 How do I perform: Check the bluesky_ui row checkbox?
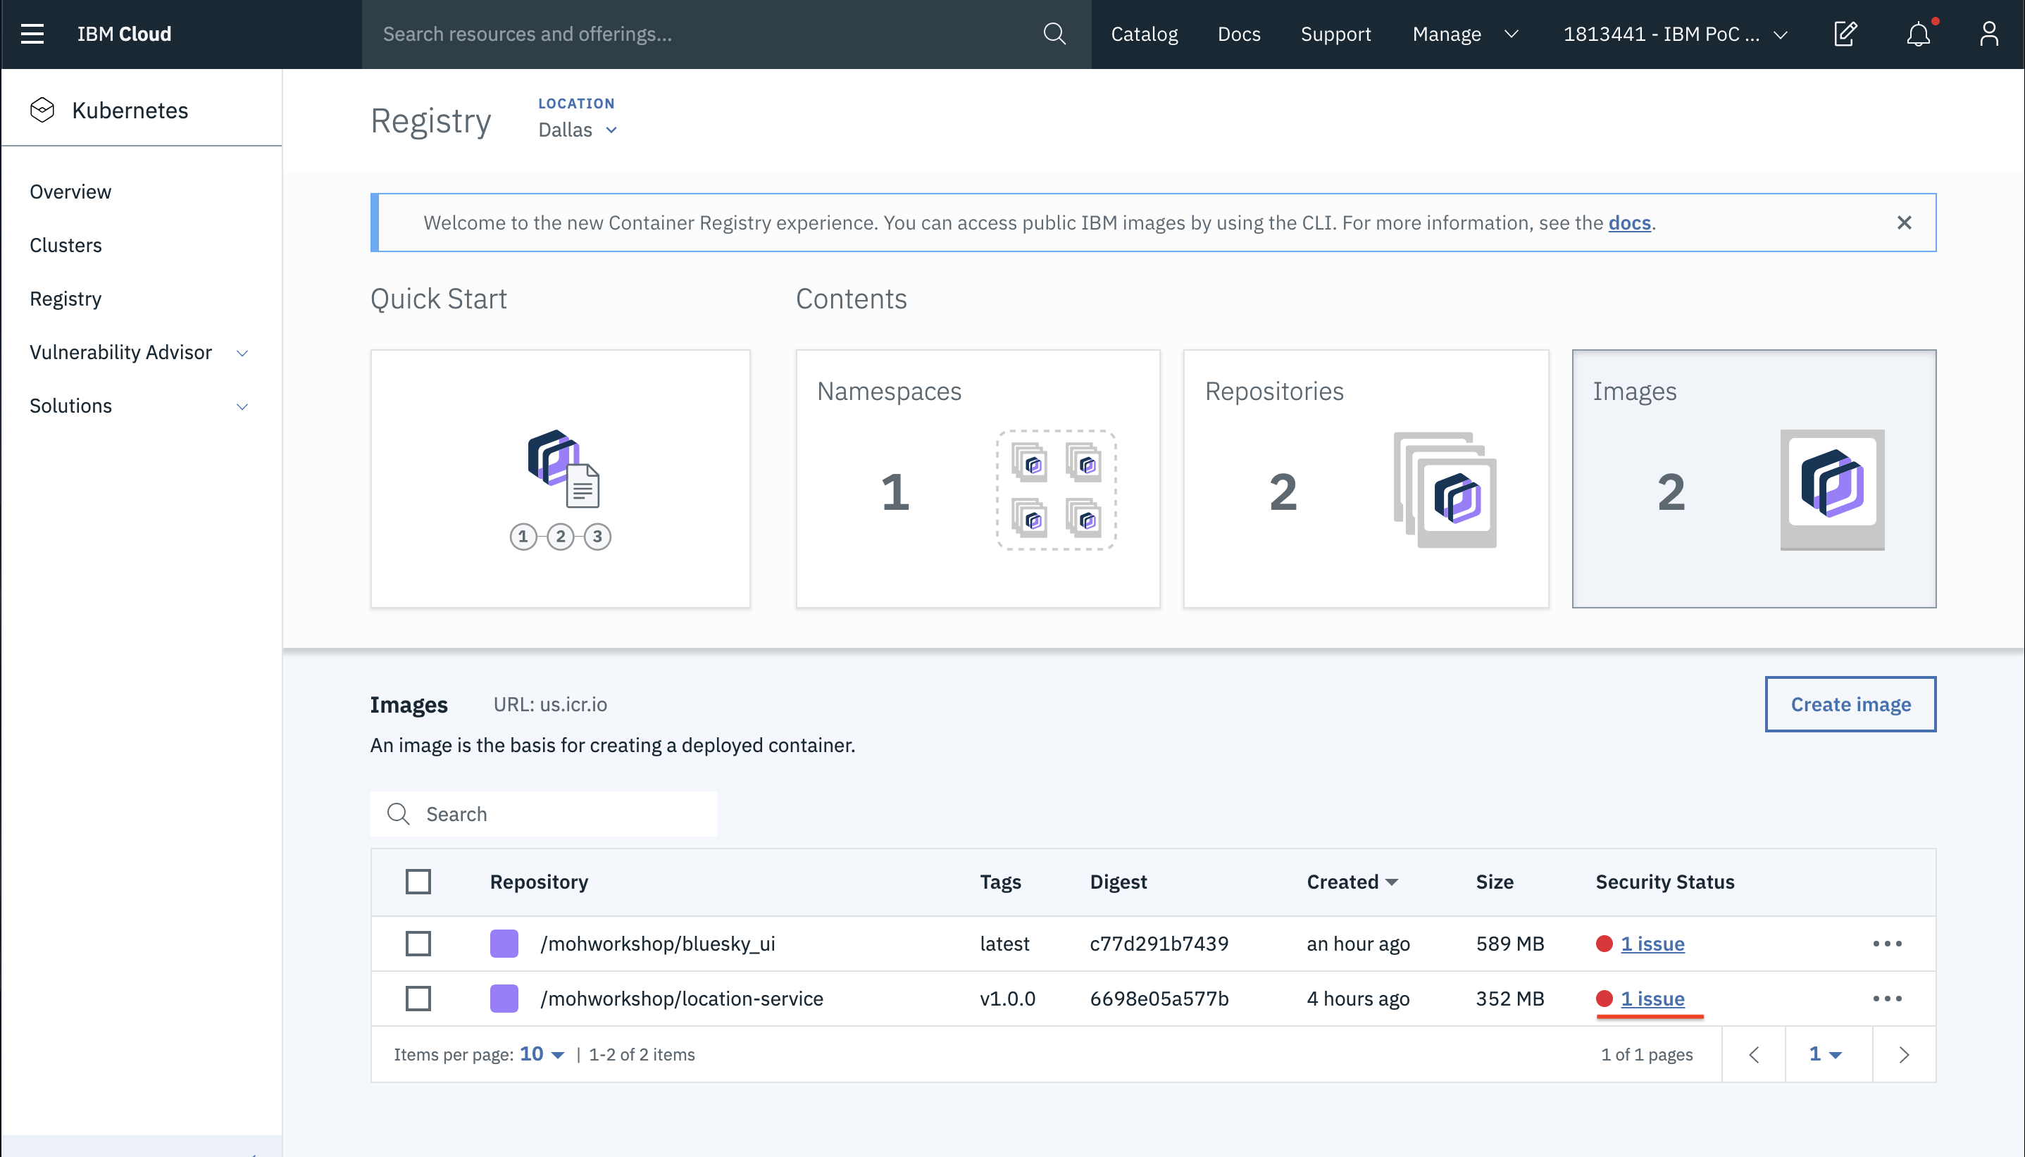418,943
